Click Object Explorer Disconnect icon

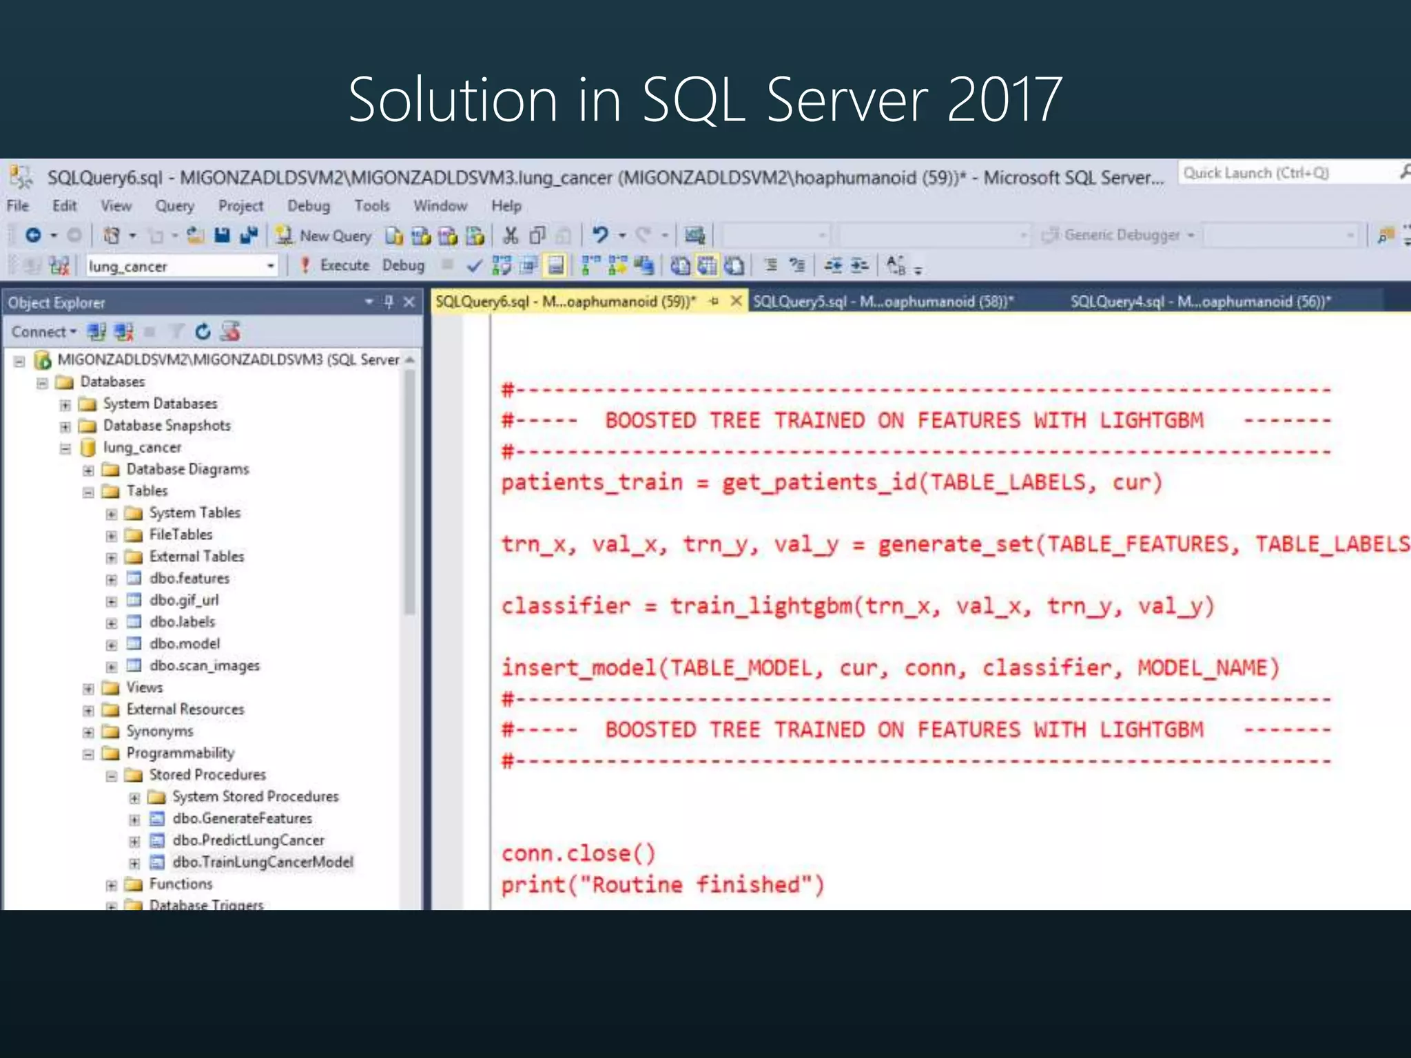(x=124, y=332)
